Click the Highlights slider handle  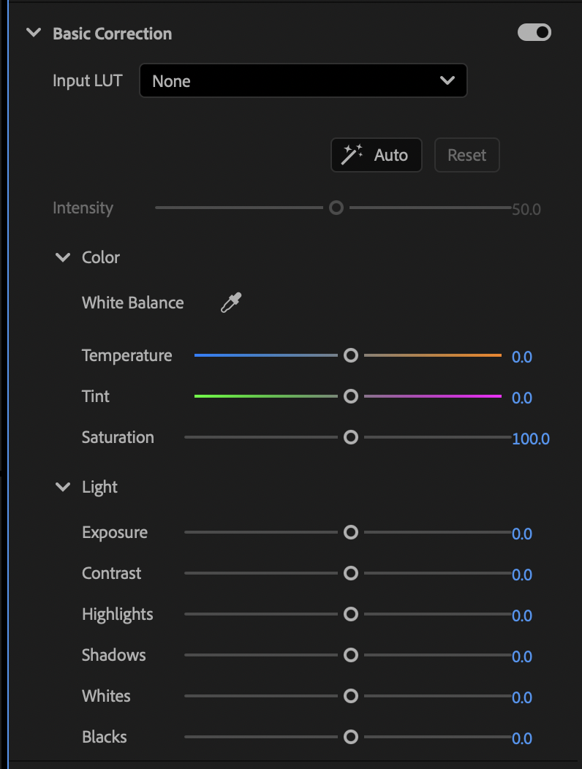351,614
